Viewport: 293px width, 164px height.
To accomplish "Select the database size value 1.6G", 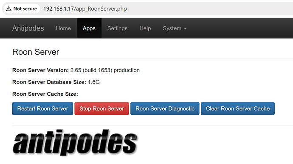I will [x=94, y=82].
